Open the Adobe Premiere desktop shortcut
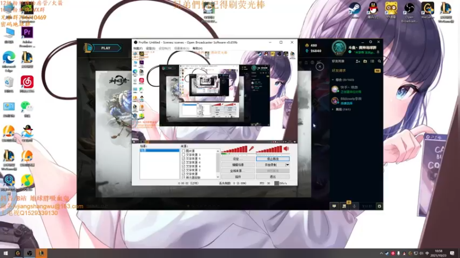460x258 pixels. 27,37
